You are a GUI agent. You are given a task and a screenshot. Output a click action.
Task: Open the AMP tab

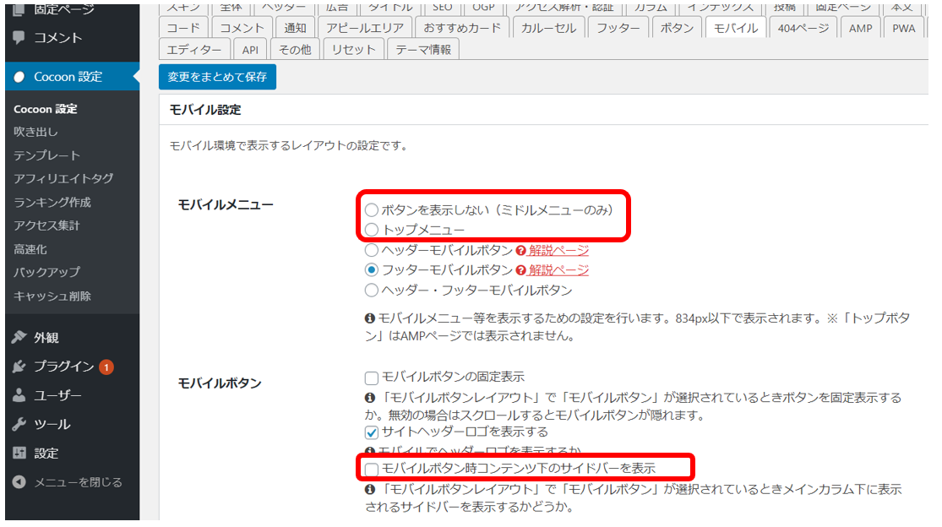860,28
